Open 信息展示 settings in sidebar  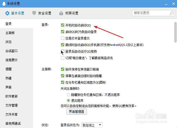click(x=16, y=60)
